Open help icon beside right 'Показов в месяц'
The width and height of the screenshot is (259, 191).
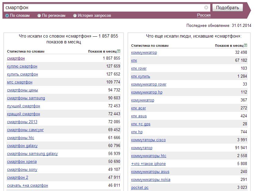pos(246,45)
